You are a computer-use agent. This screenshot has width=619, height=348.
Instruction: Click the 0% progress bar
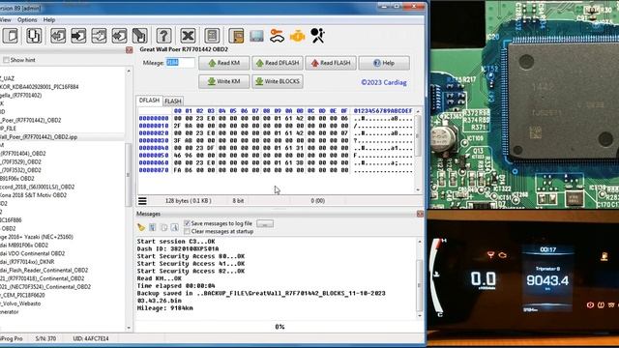[x=280, y=327]
